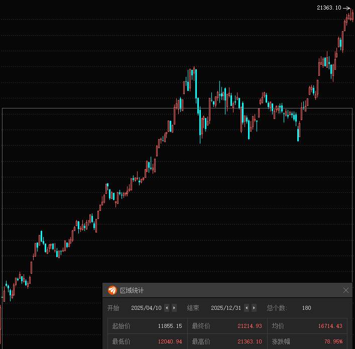Select the 总个数 value 180
The width and height of the screenshot is (355, 349).
[306, 308]
